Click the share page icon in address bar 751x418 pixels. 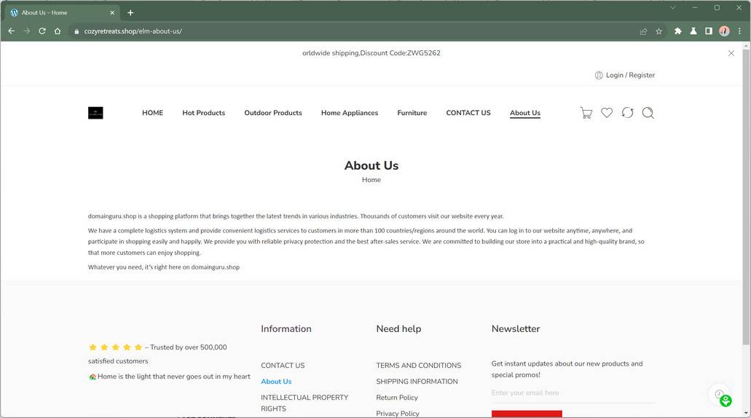(643, 31)
